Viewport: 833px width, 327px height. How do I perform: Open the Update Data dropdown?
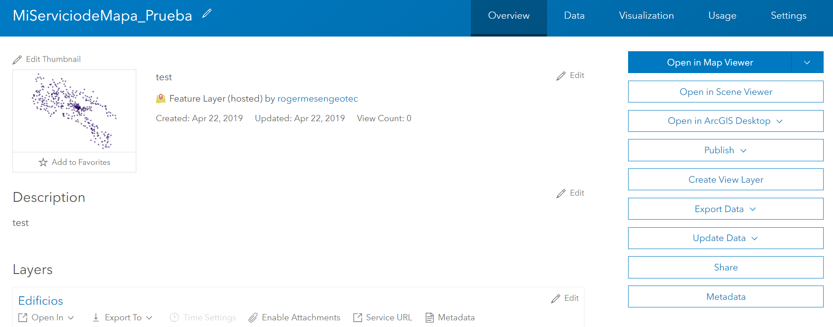755,238
